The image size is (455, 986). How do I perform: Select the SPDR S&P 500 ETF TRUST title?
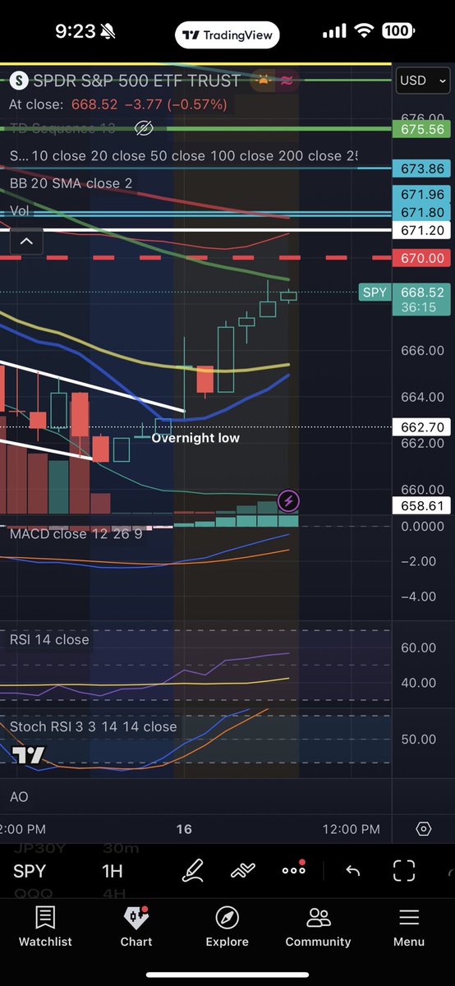click(136, 81)
